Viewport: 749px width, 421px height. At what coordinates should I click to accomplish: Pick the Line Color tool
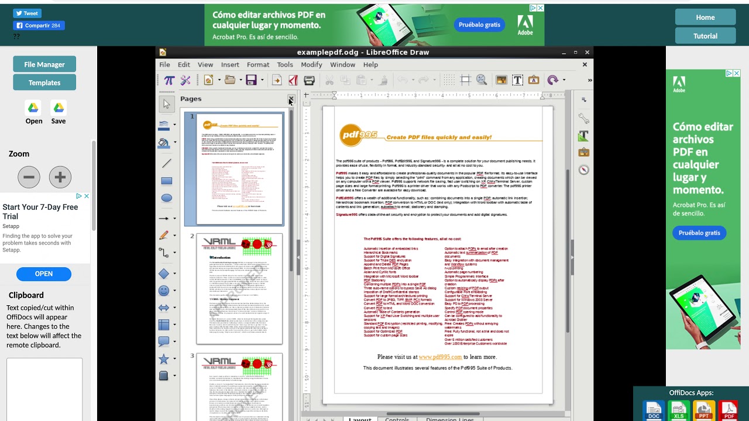(164, 125)
